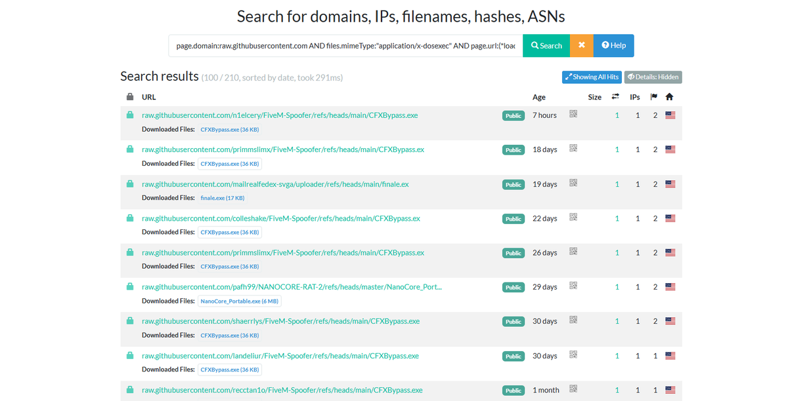The height and width of the screenshot is (401, 788).
Task: Click the Public badge in the recctan1o row
Action: (x=514, y=391)
